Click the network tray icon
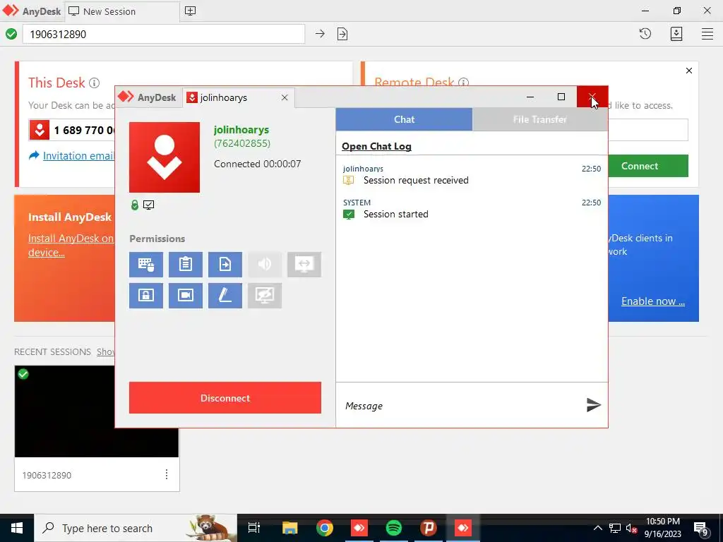Viewport: 723px width, 542px height. [x=615, y=528]
